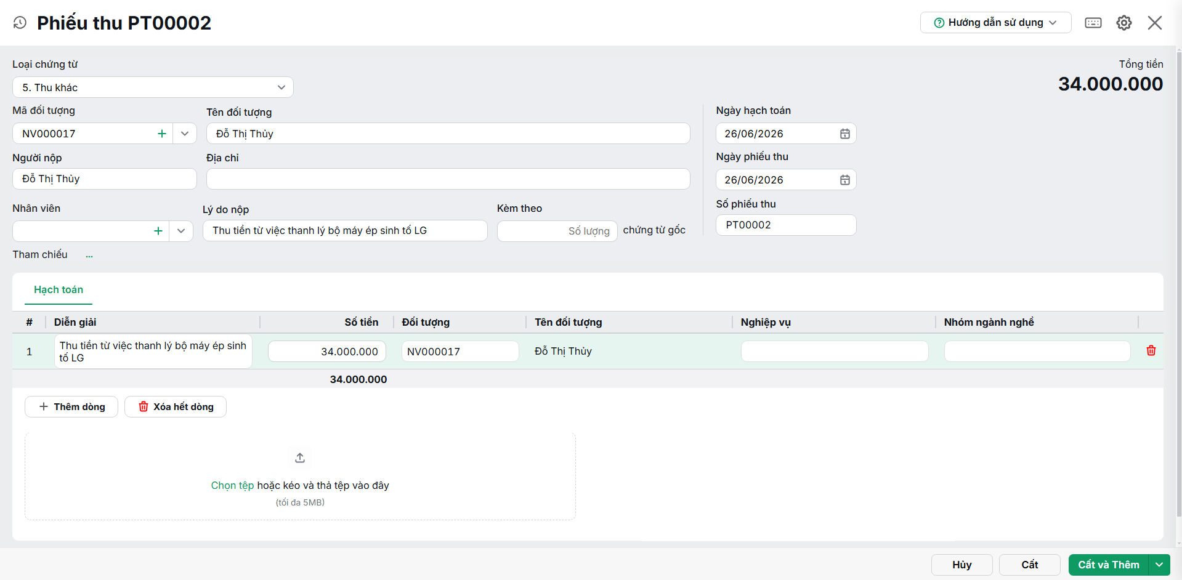
Task: Delete row 1 with trash icon
Action: pos(1151,351)
